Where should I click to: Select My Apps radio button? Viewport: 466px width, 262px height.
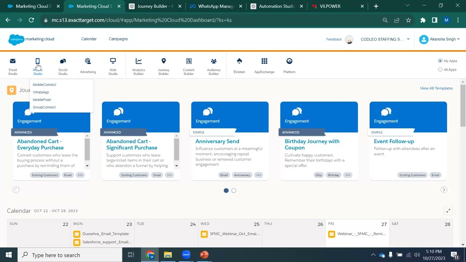440,61
